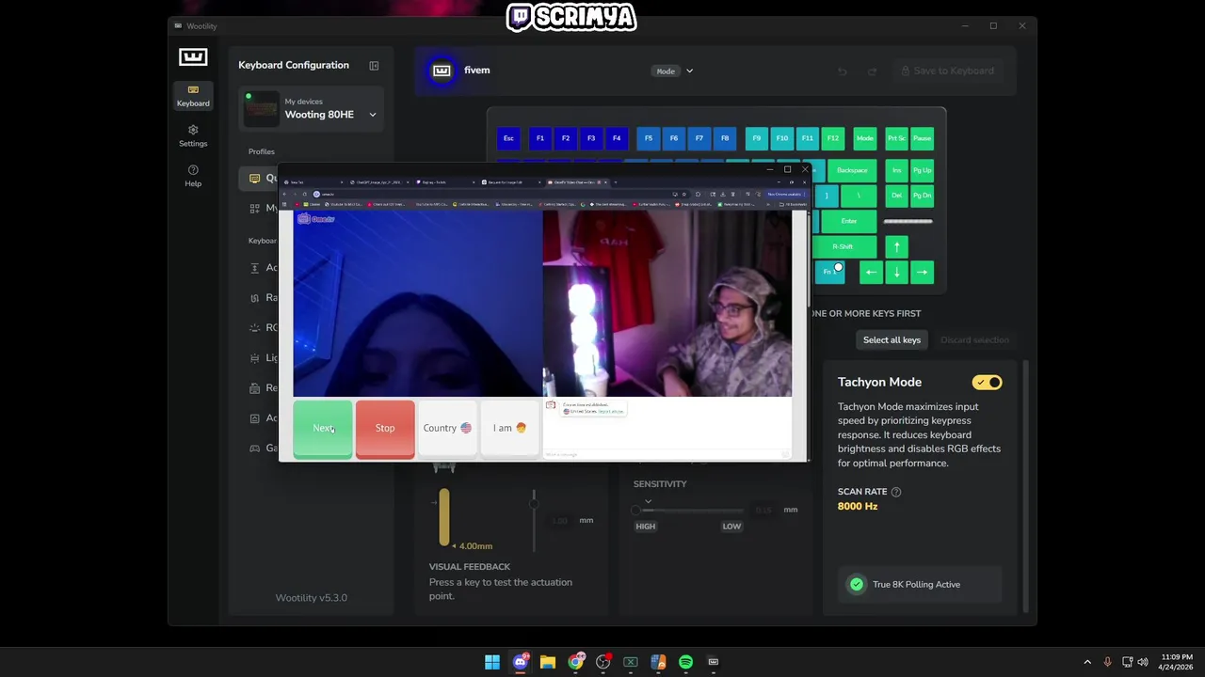
Task: Select the R-Shift key on keyboard layout
Action: tap(843, 246)
